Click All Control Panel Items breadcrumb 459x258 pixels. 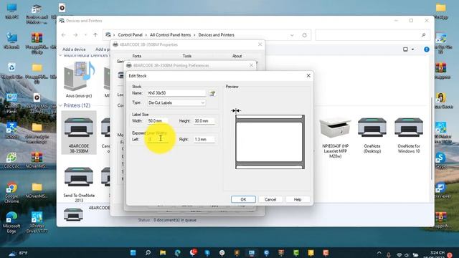(x=170, y=35)
